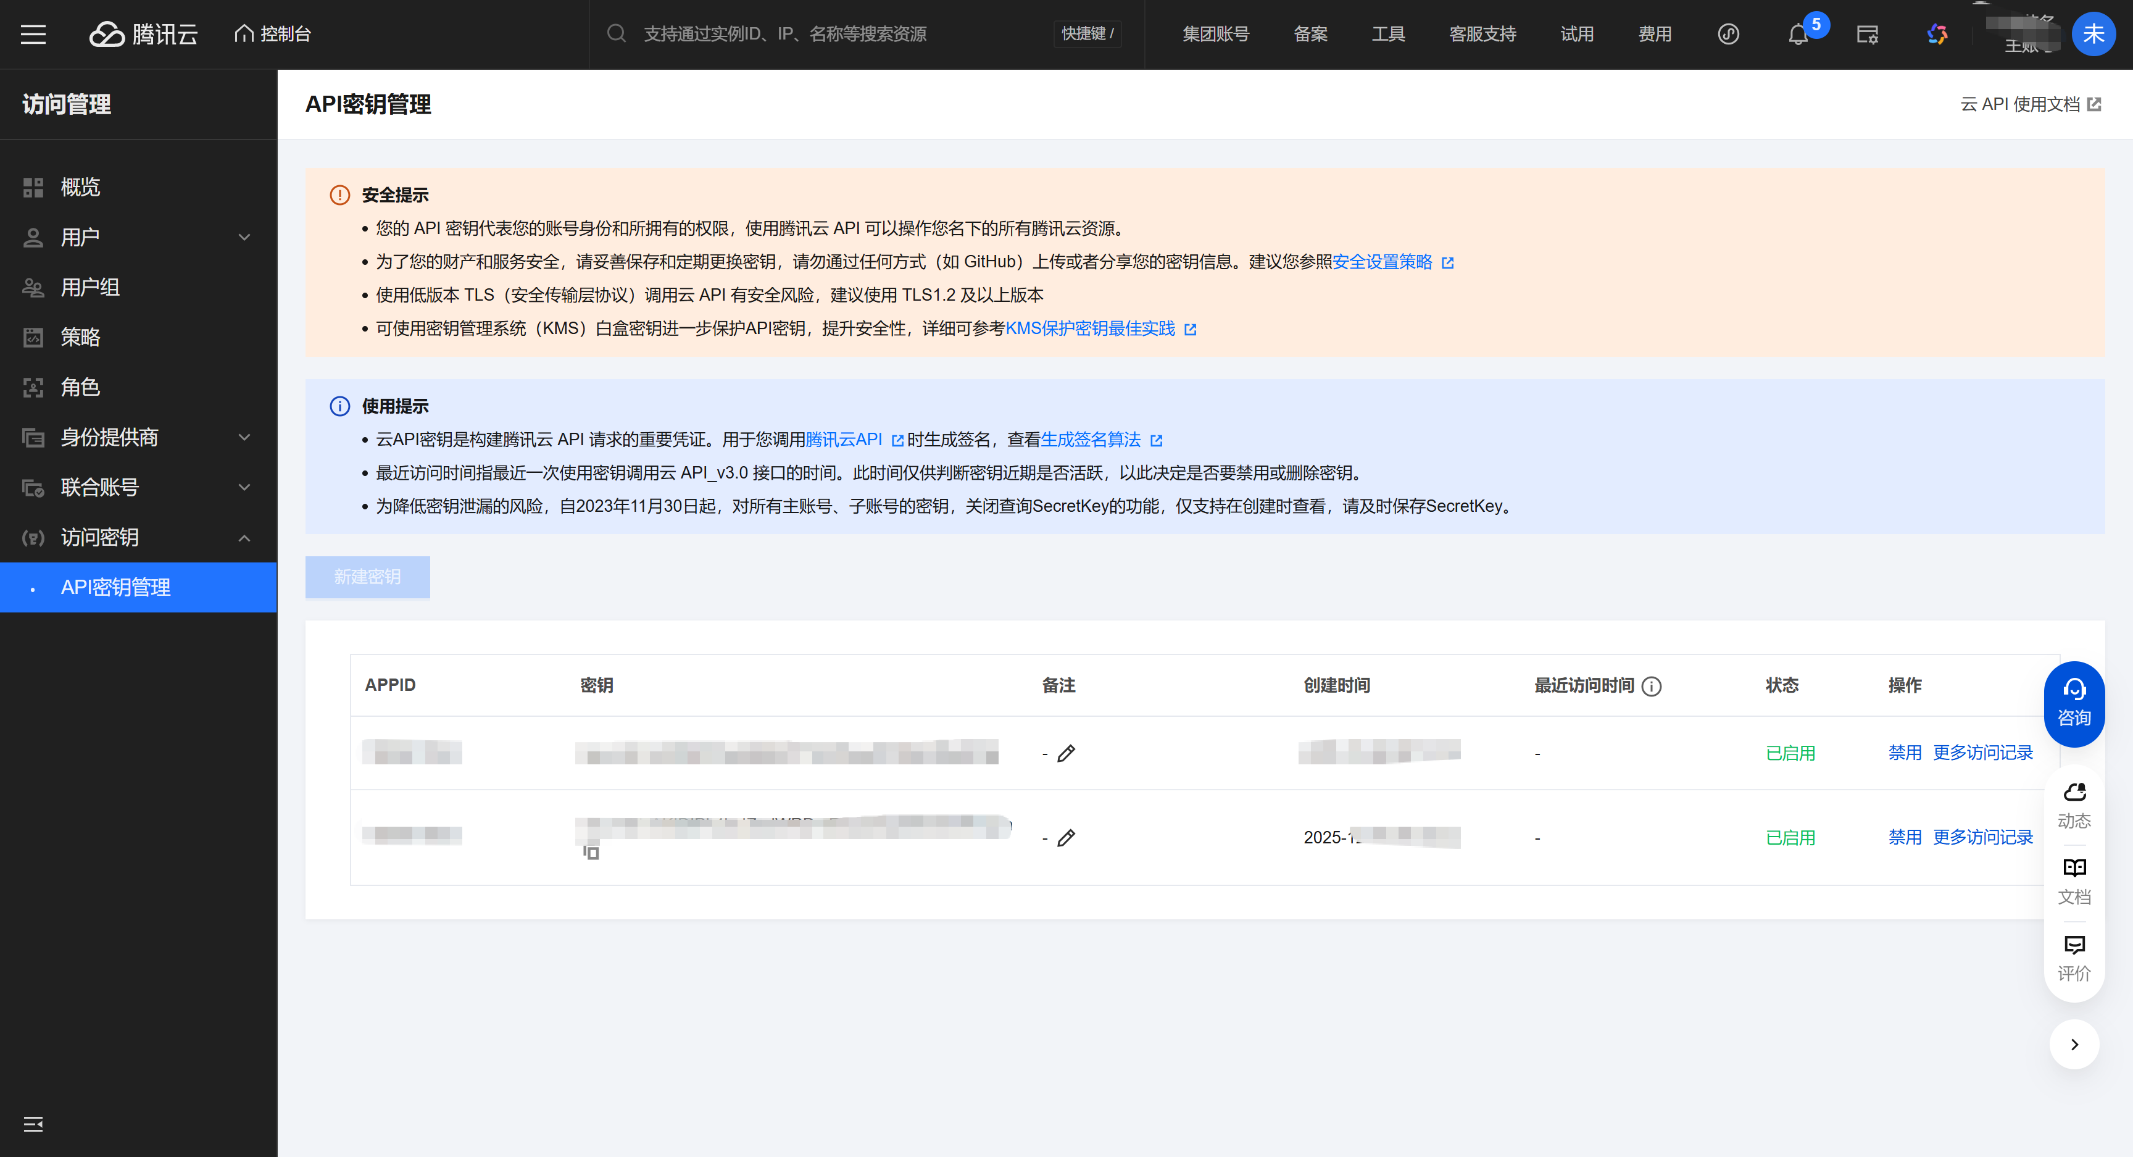This screenshot has width=2133, height=1157.
Task: Open the notification bell icon
Action: tap(1797, 35)
